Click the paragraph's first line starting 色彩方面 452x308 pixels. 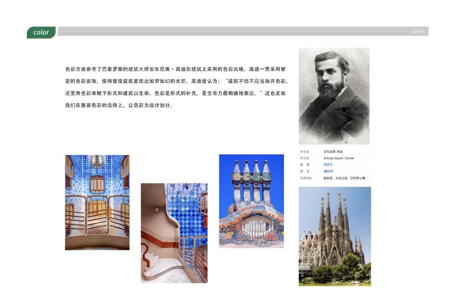coord(175,69)
